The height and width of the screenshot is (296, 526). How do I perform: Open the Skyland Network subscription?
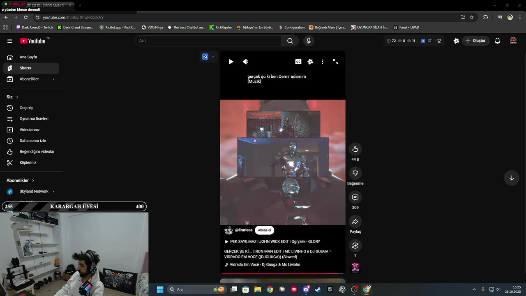[31, 192]
